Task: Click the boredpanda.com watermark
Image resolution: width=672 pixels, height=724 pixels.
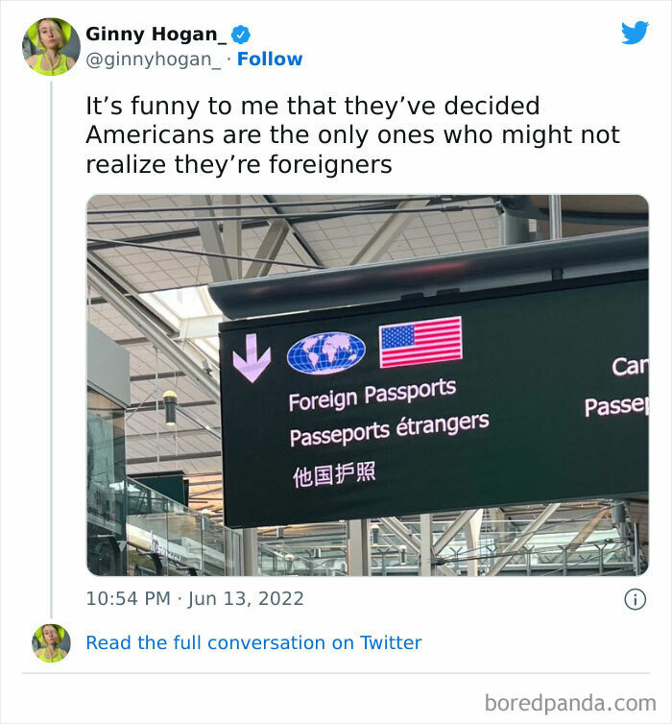Action: (x=570, y=701)
